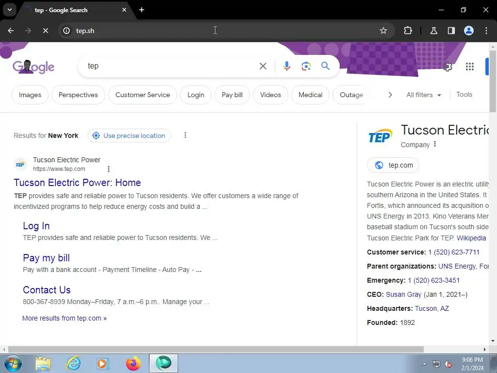Select the Customer Service filter chip
The height and width of the screenshot is (373, 497).
point(143,95)
